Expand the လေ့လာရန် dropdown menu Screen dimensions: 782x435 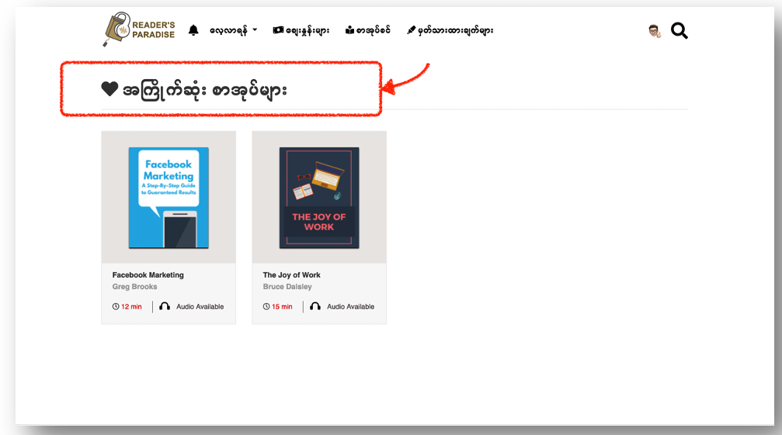[233, 30]
